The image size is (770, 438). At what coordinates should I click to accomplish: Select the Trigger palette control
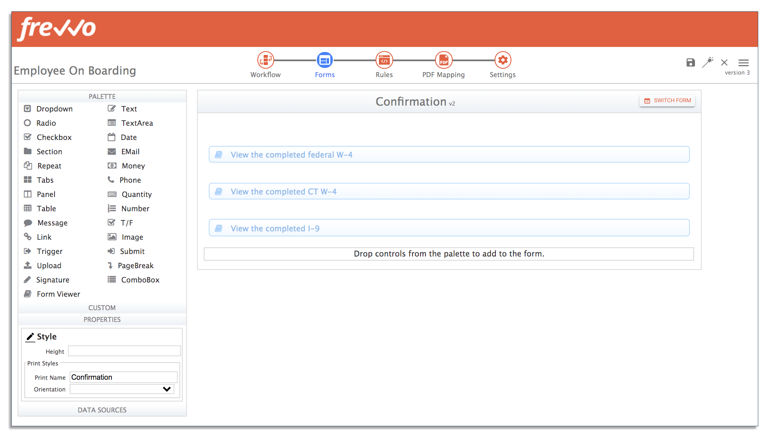(43, 251)
